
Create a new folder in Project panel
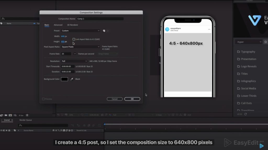(6, 115)
